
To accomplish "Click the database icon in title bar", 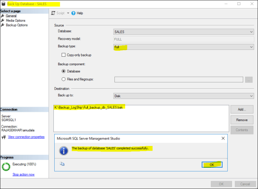I will (x=4, y=3).
